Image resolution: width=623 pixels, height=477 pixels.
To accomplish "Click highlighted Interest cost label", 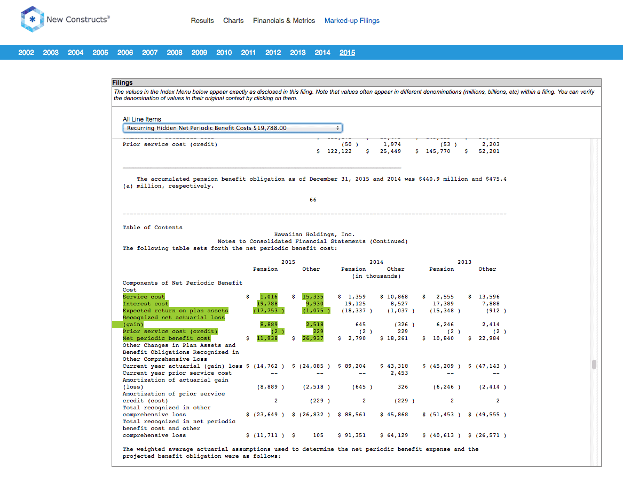I will 145,304.
